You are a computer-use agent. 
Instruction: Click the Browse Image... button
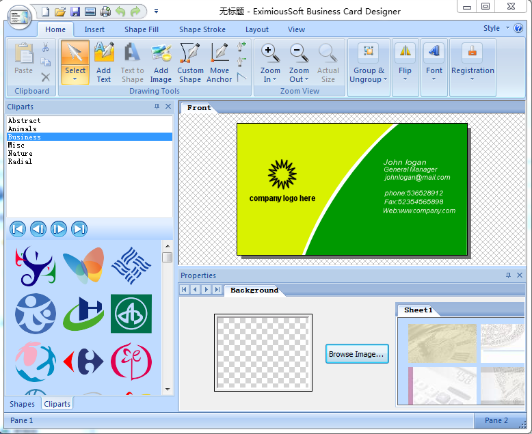357,354
